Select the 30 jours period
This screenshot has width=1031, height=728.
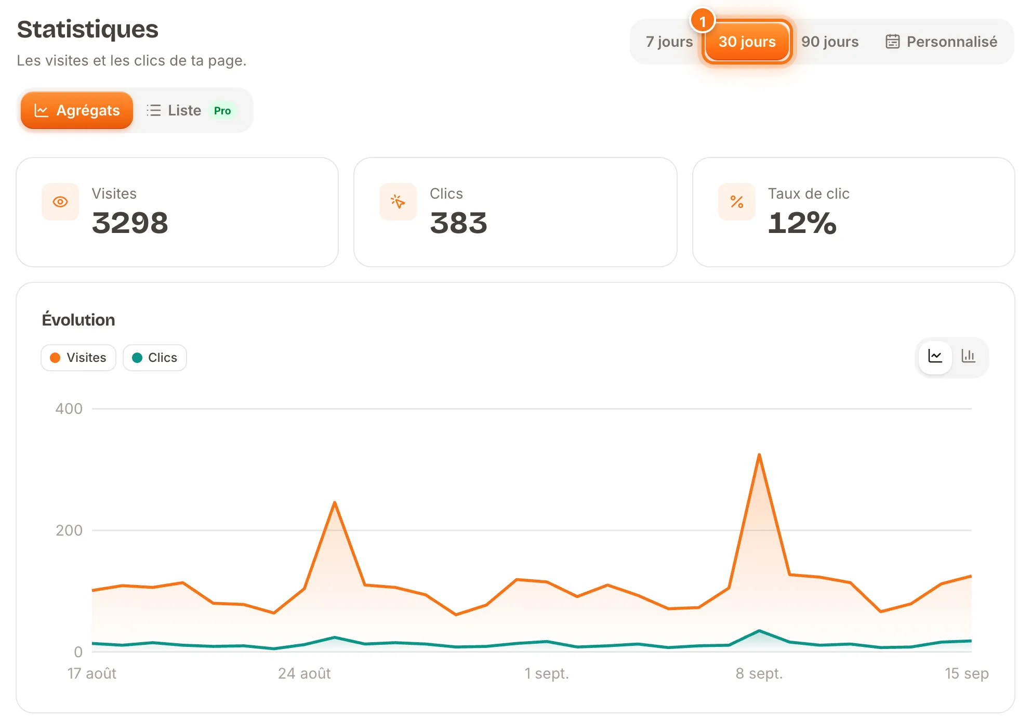pos(747,42)
